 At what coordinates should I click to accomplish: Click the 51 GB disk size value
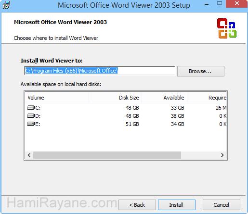click(x=132, y=124)
